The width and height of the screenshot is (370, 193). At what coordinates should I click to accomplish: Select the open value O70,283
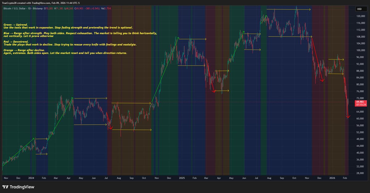pos(49,8)
